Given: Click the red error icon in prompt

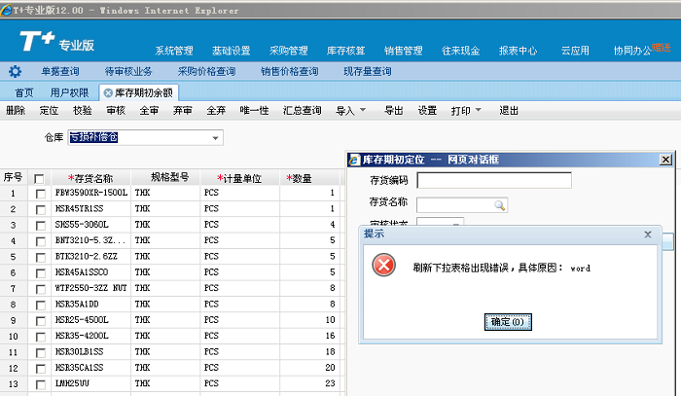Looking at the screenshot, I should pos(384,265).
